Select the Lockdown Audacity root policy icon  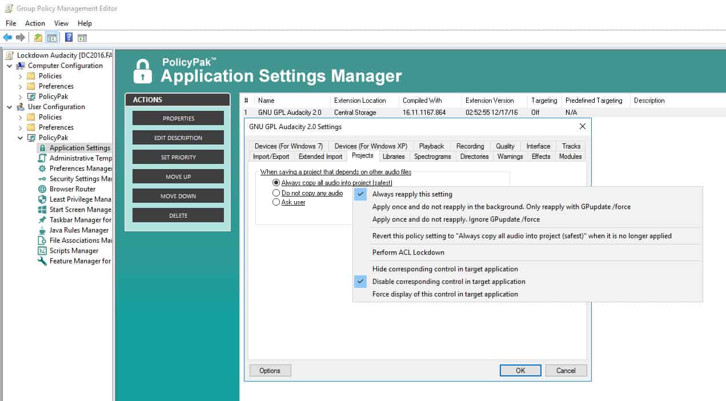coord(10,55)
